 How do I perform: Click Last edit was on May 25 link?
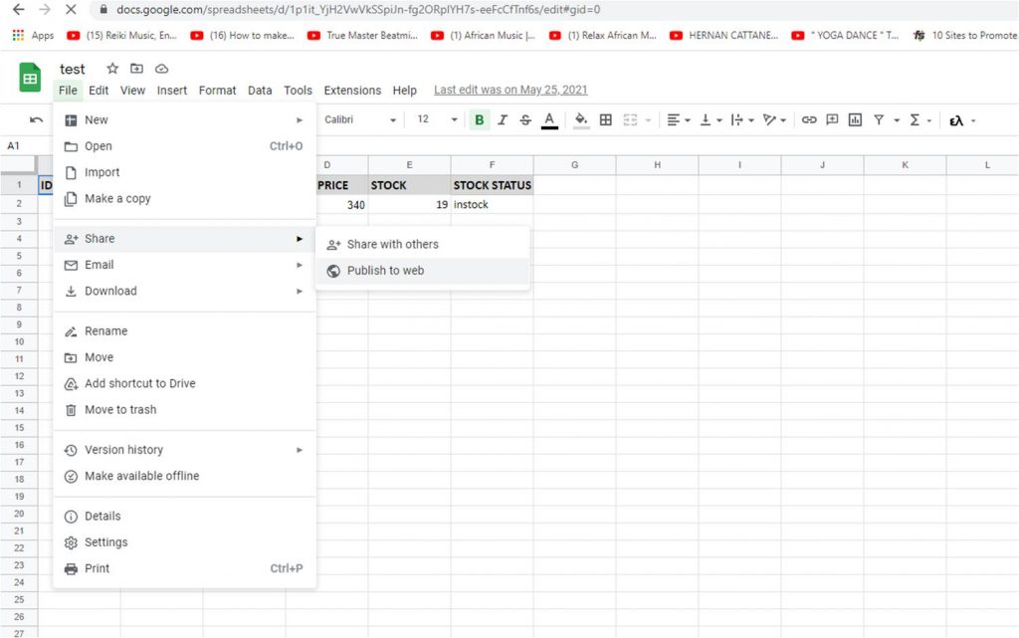[510, 90]
